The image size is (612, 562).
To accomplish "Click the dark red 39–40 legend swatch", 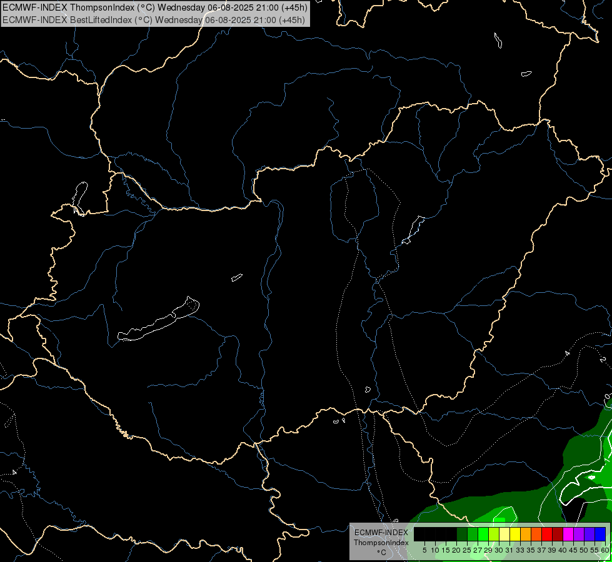I will click(558, 534).
